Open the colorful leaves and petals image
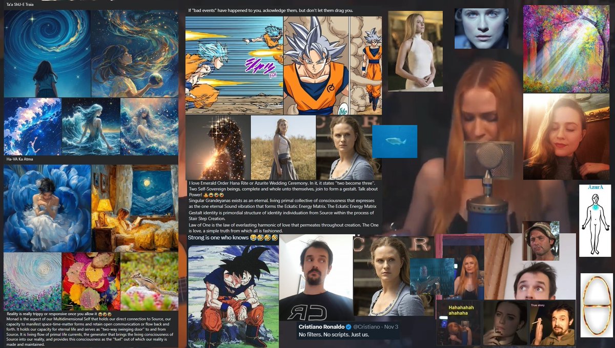This screenshot has width=615, height=348. pyautogui.click(x=91, y=281)
